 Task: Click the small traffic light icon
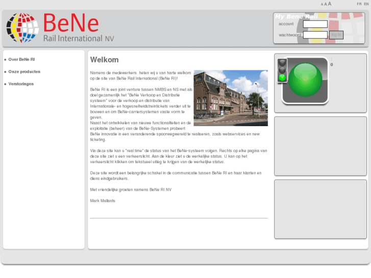pos(282,70)
